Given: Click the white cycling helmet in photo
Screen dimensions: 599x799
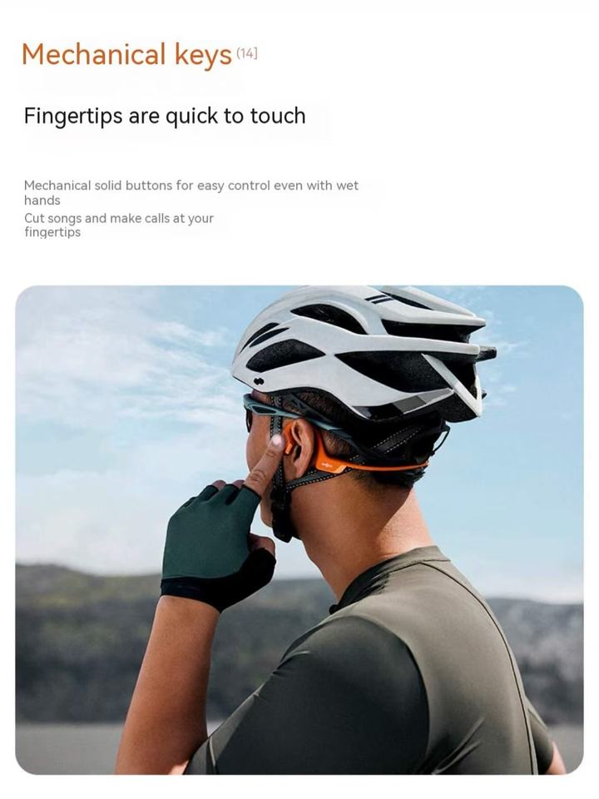Looking at the screenshot, I should click(363, 350).
